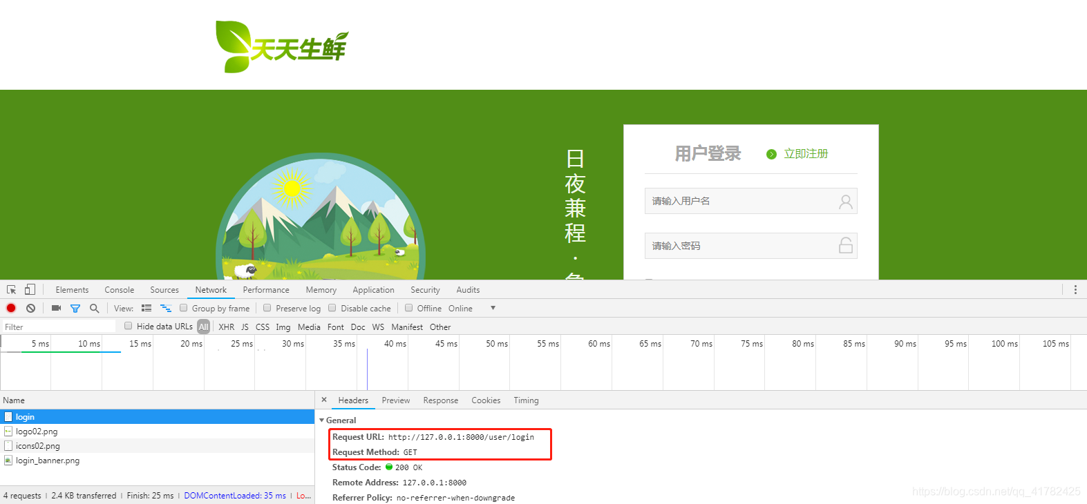Image resolution: width=1087 pixels, height=504 pixels.
Task: Filter requests by Other
Action: point(440,327)
